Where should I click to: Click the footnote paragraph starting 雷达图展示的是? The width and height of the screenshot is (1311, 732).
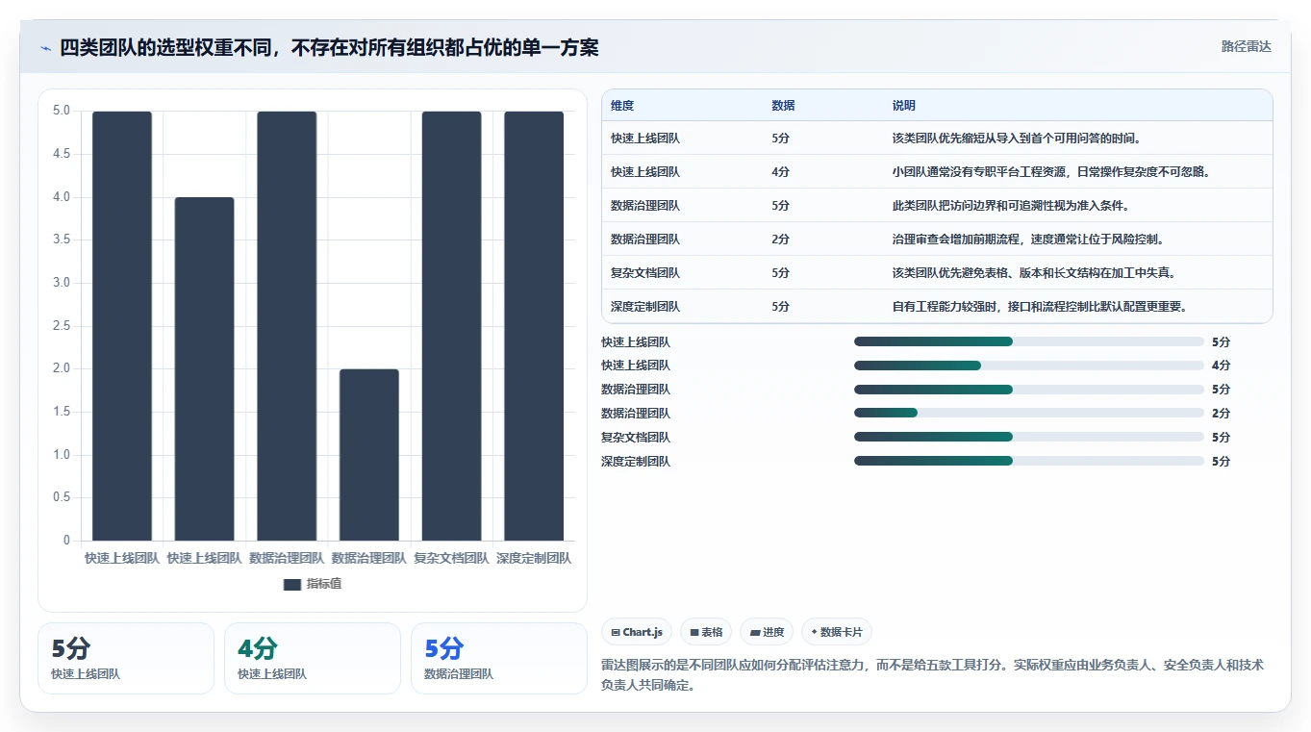click(x=932, y=675)
